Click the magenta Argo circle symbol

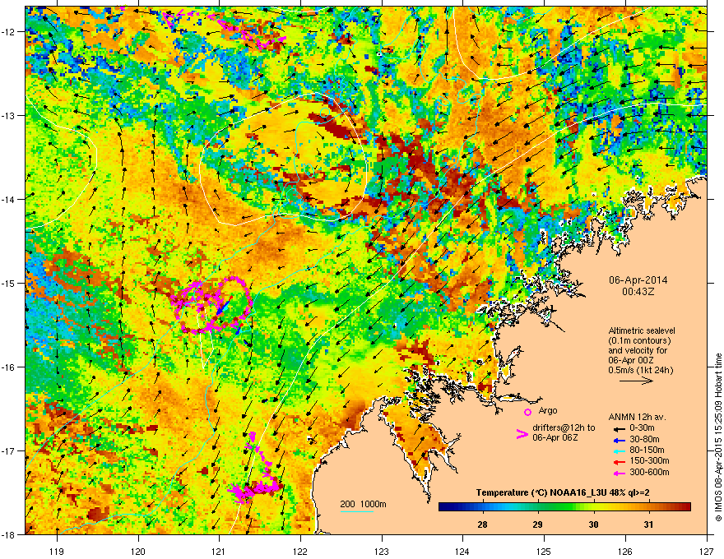pyautogui.click(x=527, y=412)
